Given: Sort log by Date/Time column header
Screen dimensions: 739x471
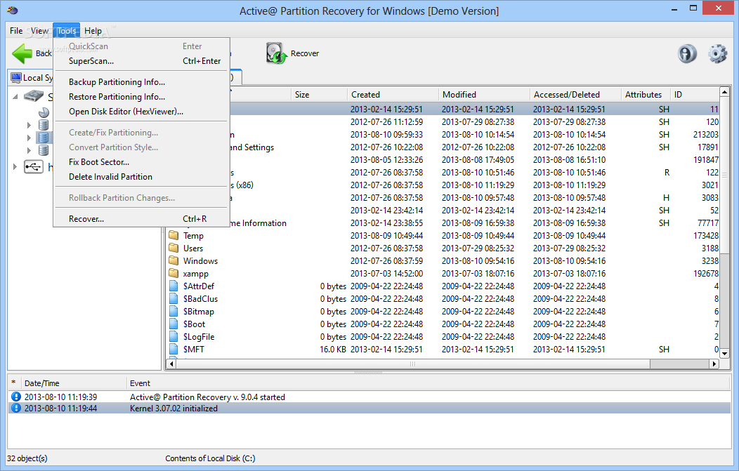Looking at the screenshot, I should tap(74, 383).
